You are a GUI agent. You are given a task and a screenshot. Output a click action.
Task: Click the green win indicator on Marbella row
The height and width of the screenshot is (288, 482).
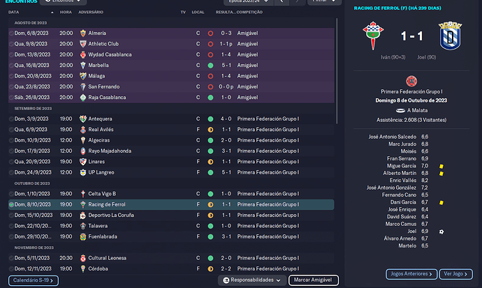tap(210, 65)
